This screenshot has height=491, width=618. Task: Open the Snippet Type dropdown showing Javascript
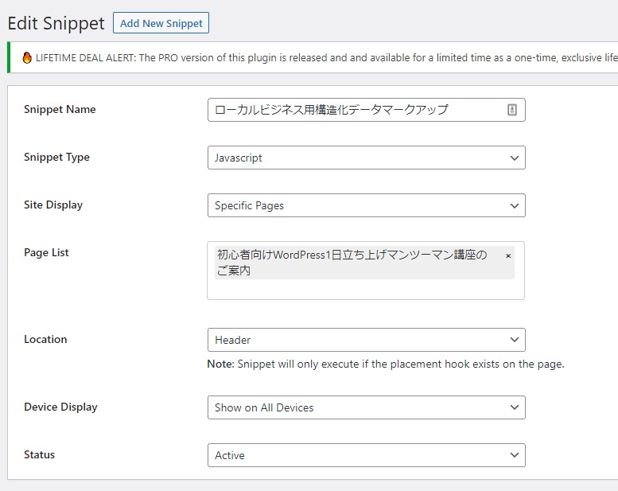point(366,158)
